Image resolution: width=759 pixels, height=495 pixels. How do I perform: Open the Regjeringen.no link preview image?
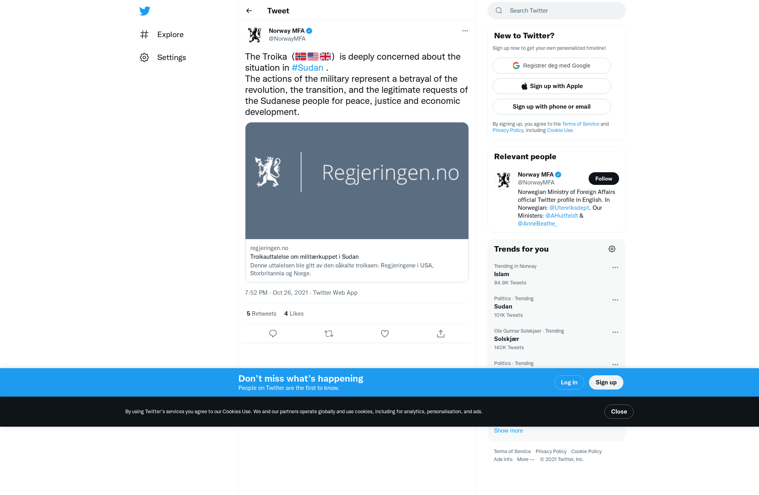(357, 181)
